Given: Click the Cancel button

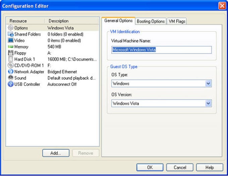Looking at the screenshot, I should tap(180, 167).
